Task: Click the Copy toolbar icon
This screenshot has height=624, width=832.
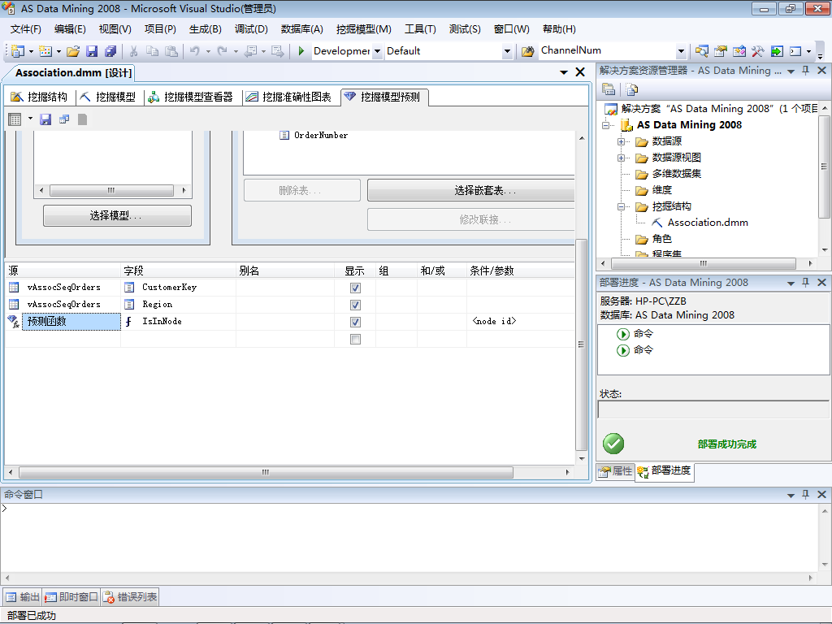Action: [x=152, y=51]
